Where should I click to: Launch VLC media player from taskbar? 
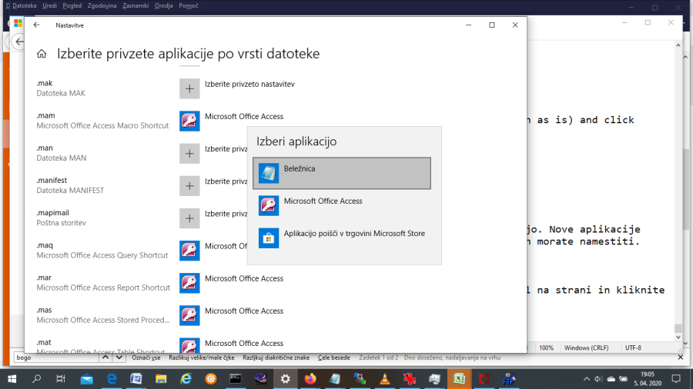(x=386, y=379)
